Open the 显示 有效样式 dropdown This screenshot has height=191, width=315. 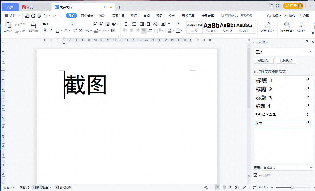tap(287, 168)
